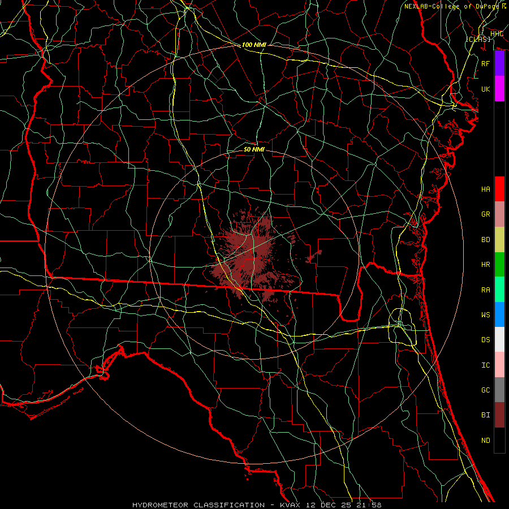Click the IC pink legend swatch

499,365
